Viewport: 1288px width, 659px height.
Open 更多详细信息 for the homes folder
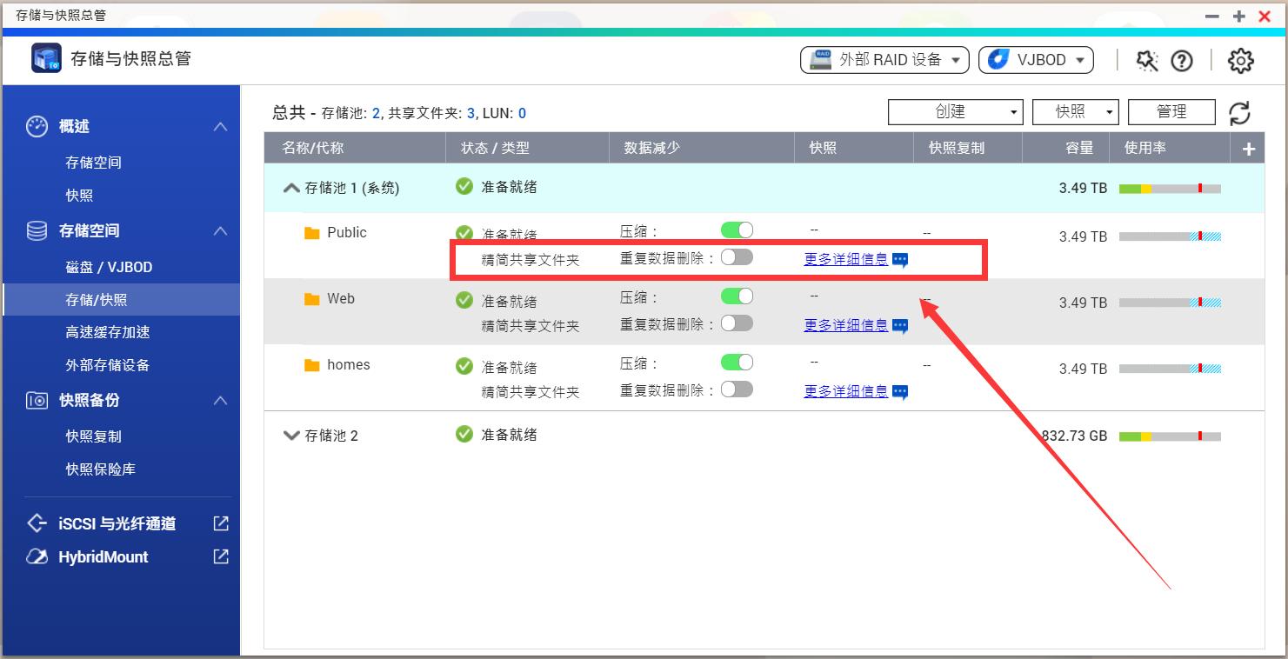(x=845, y=391)
